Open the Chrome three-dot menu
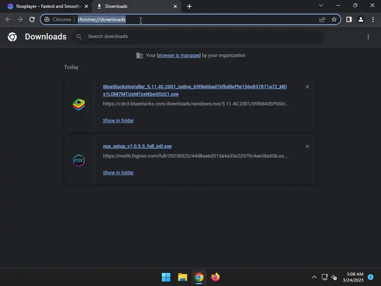Viewport: 381px width, 286px height. pyautogui.click(x=373, y=19)
